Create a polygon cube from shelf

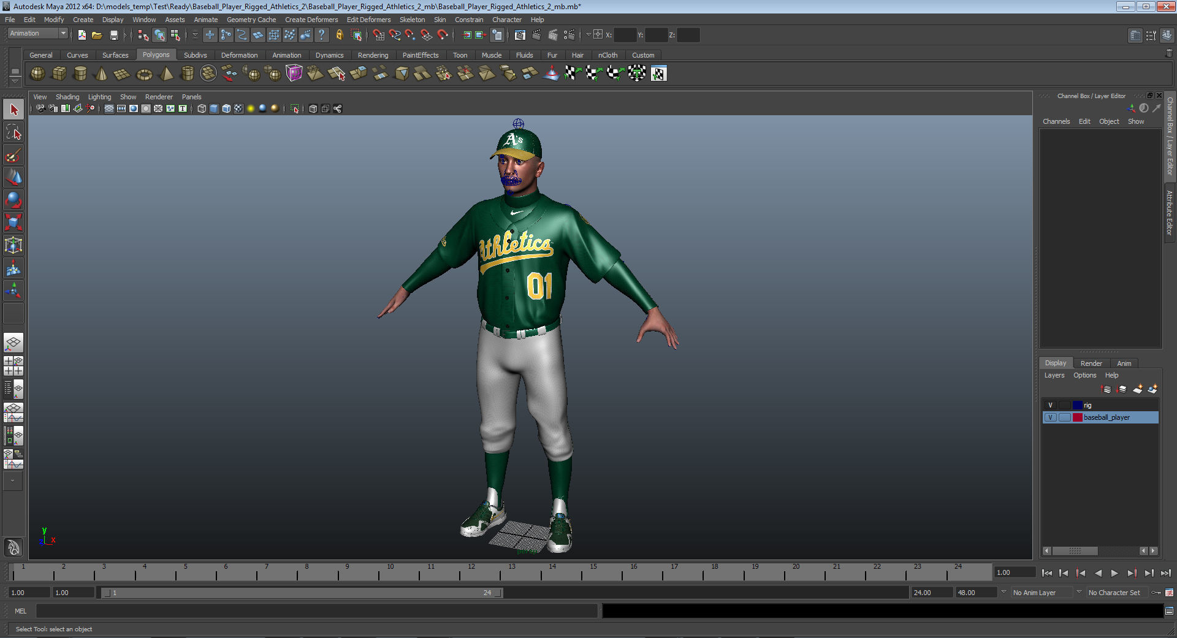pos(59,74)
